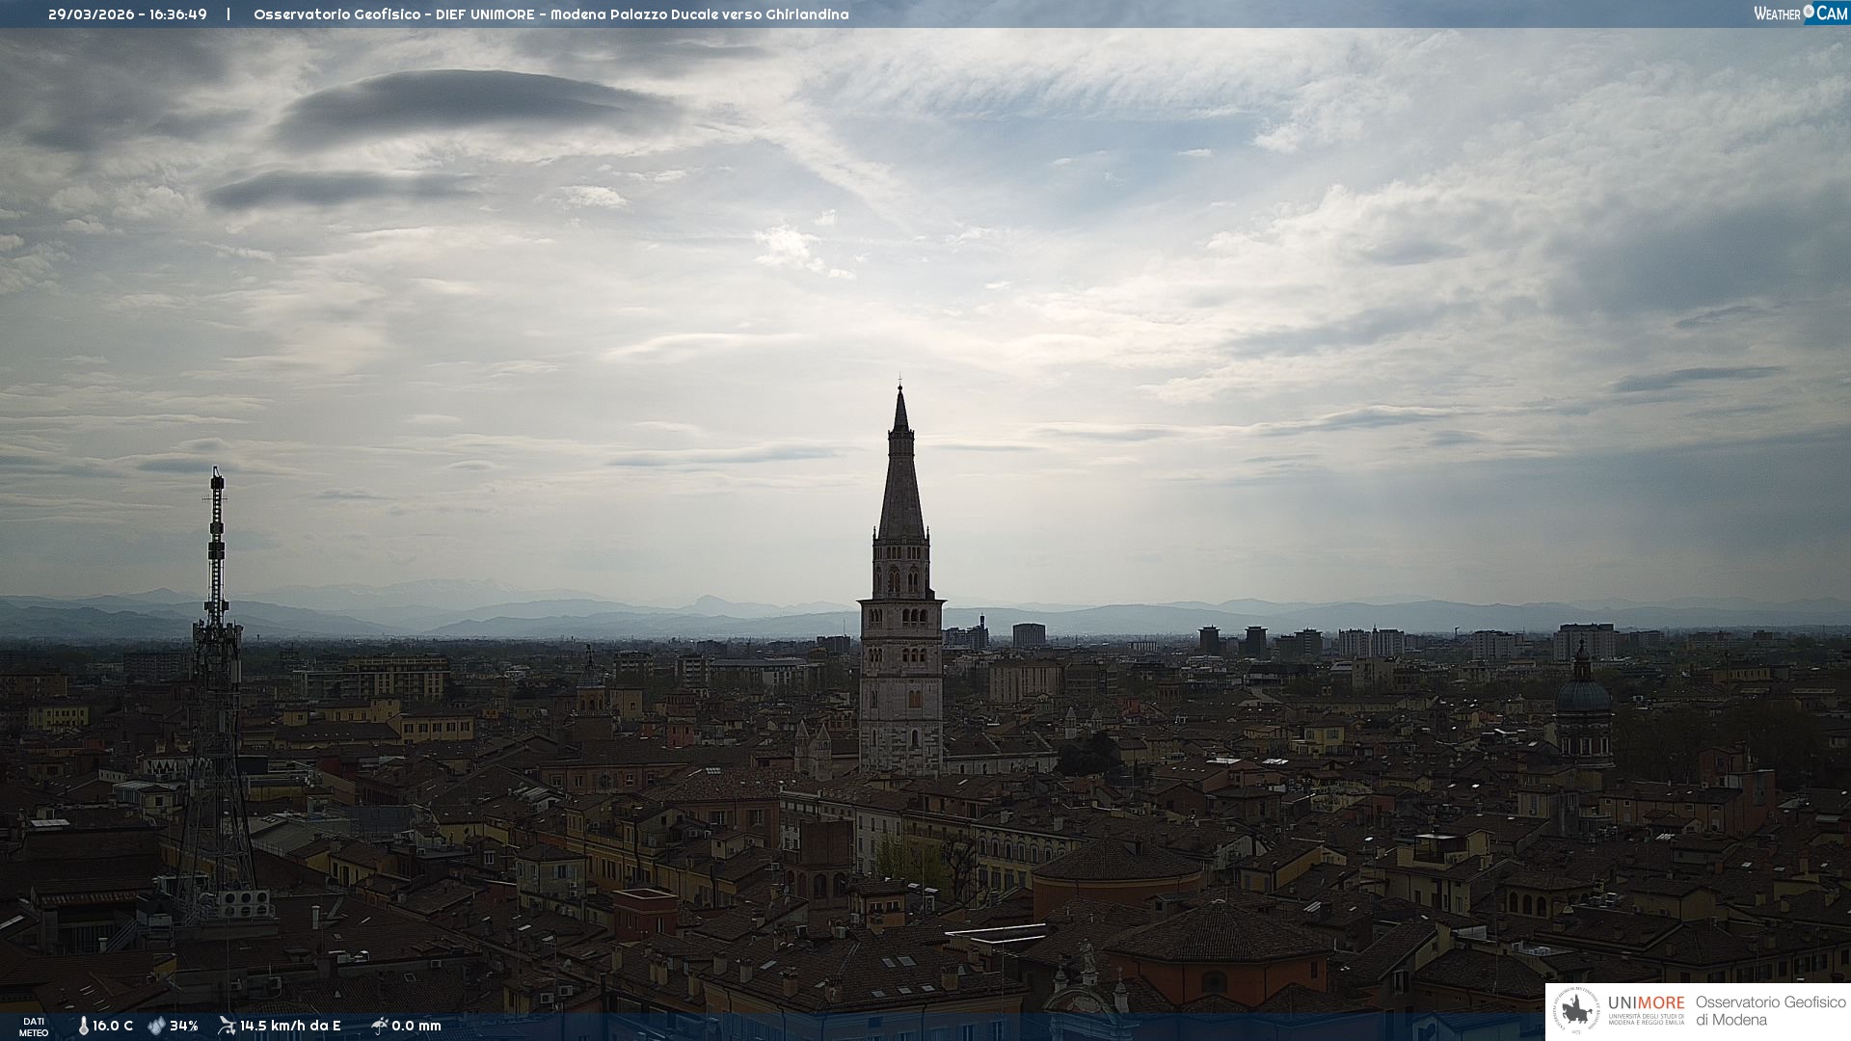Click the humidity water drops icon
The height and width of the screenshot is (1041, 1851).
(156, 1026)
